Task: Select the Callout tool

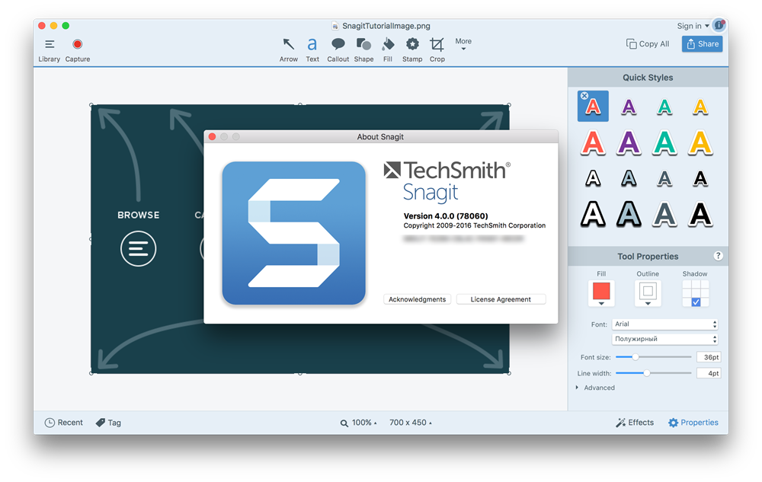Action: pos(338,50)
